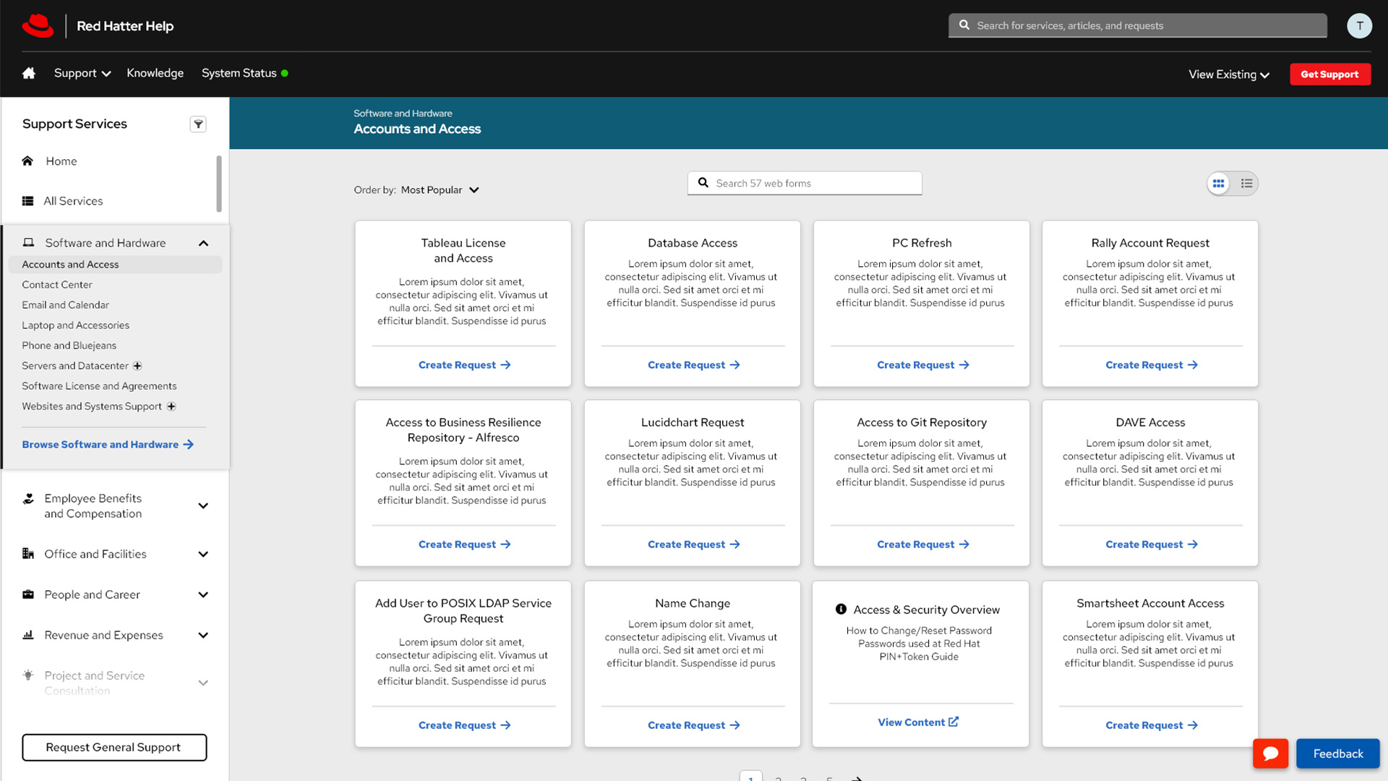
Task: Click Browse Software and Hardware link
Action: (x=108, y=445)
